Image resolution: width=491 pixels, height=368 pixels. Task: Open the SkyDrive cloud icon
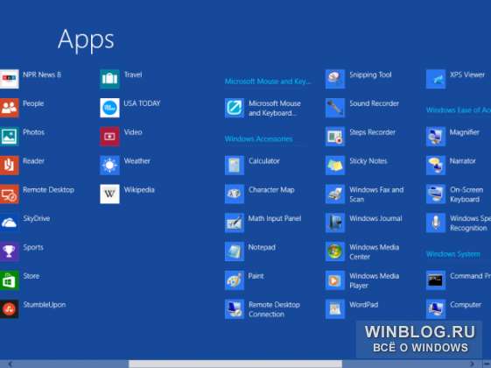pos(9,223)
